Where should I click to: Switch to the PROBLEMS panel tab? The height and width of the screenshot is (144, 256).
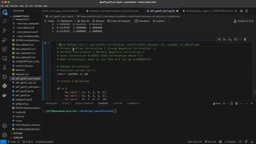[x=51, y=104]
